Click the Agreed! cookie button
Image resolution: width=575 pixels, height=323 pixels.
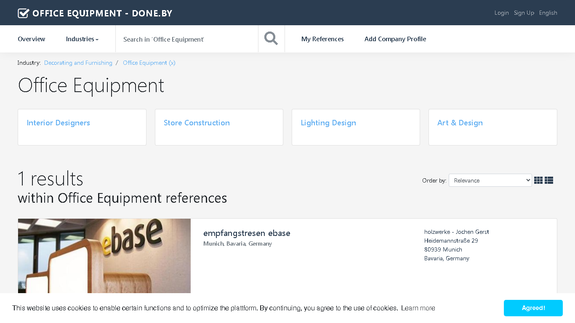click(533, 308)
